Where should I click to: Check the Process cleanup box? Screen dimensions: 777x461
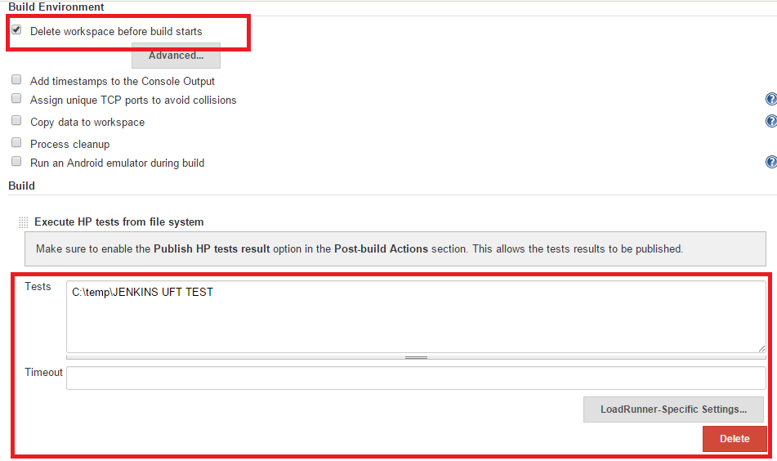point(16,143)
